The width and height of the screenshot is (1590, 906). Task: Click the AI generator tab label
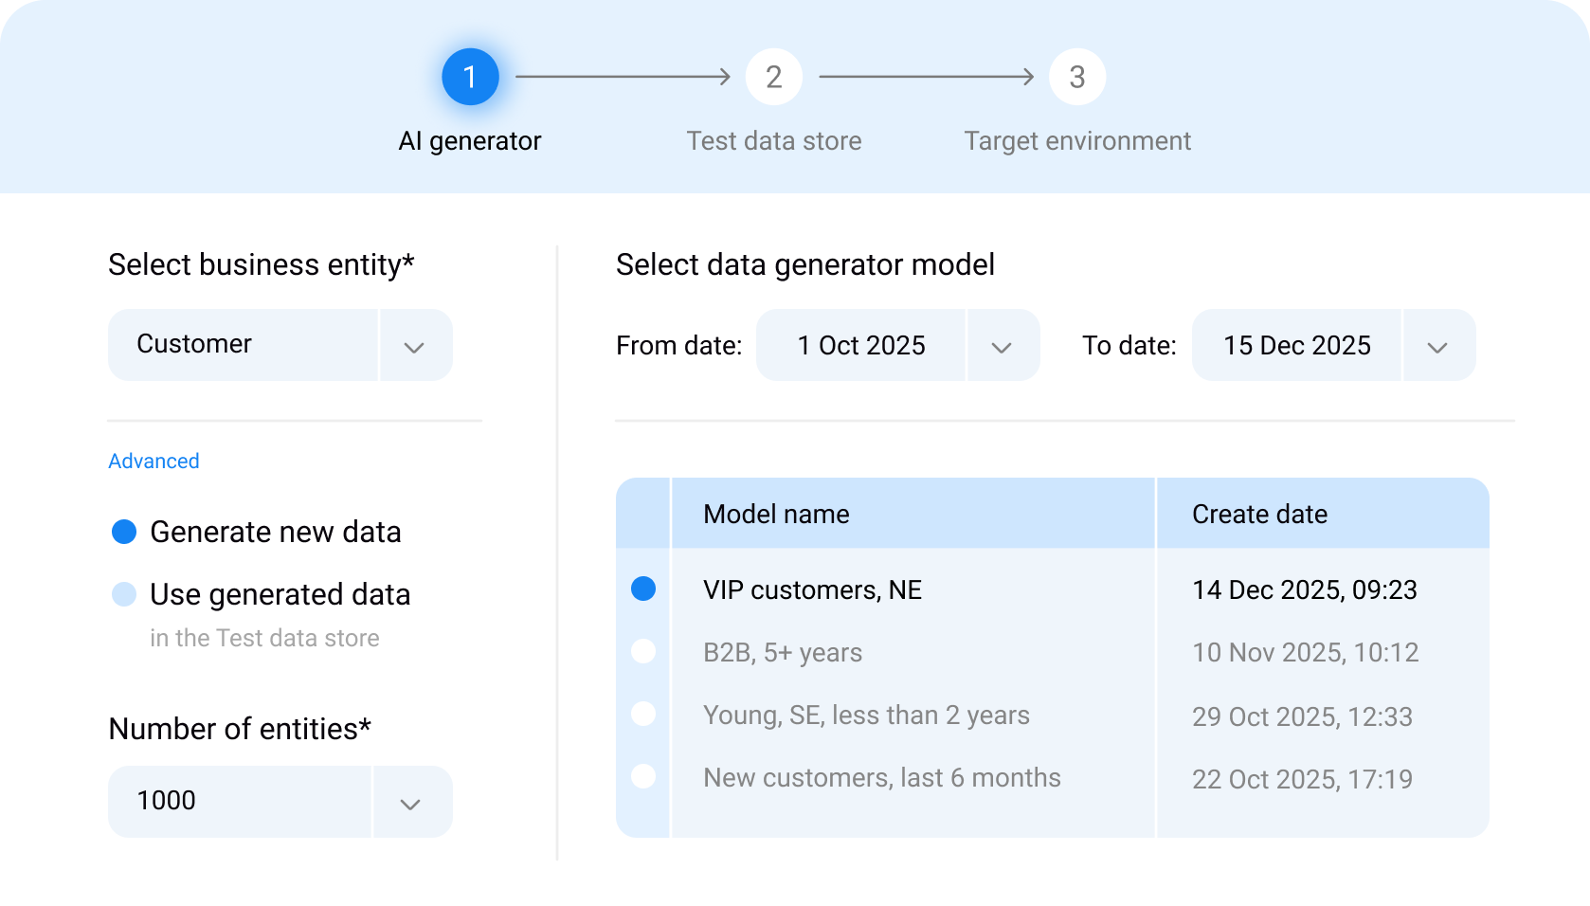point(471,140)
